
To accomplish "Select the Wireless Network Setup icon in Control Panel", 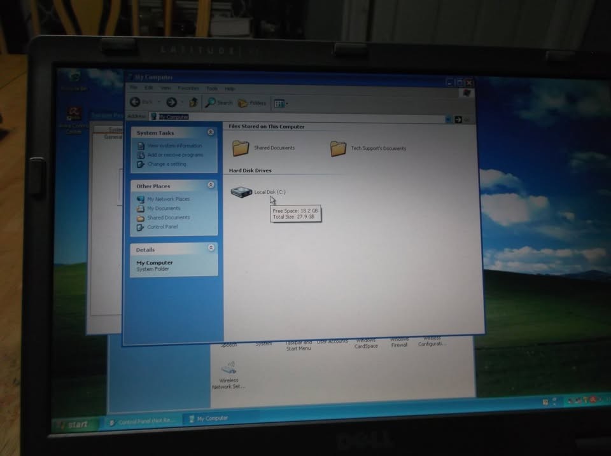I will [x=228, y=375].
